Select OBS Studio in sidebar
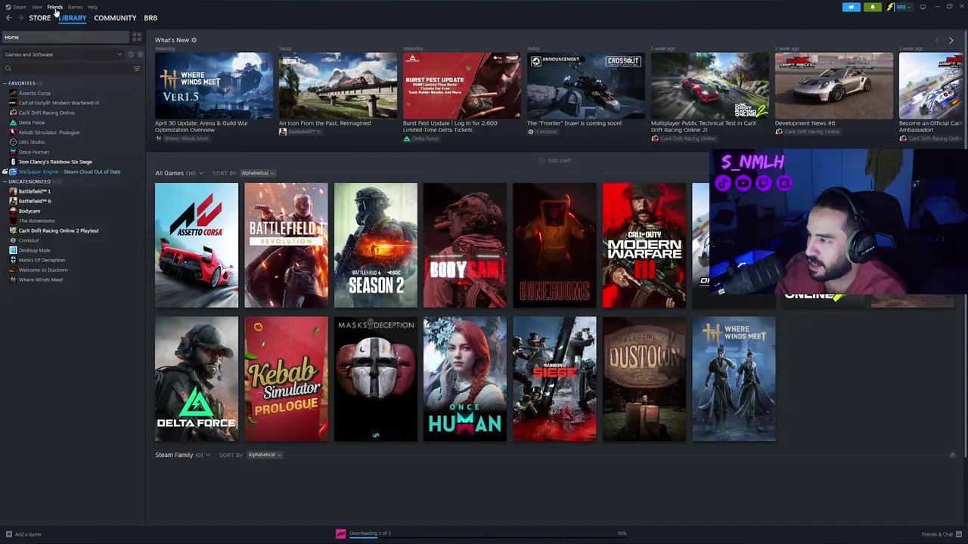Image resolution: width=968 pixels, height=544 pixels. pyautogui.click(x=32, y=142)
